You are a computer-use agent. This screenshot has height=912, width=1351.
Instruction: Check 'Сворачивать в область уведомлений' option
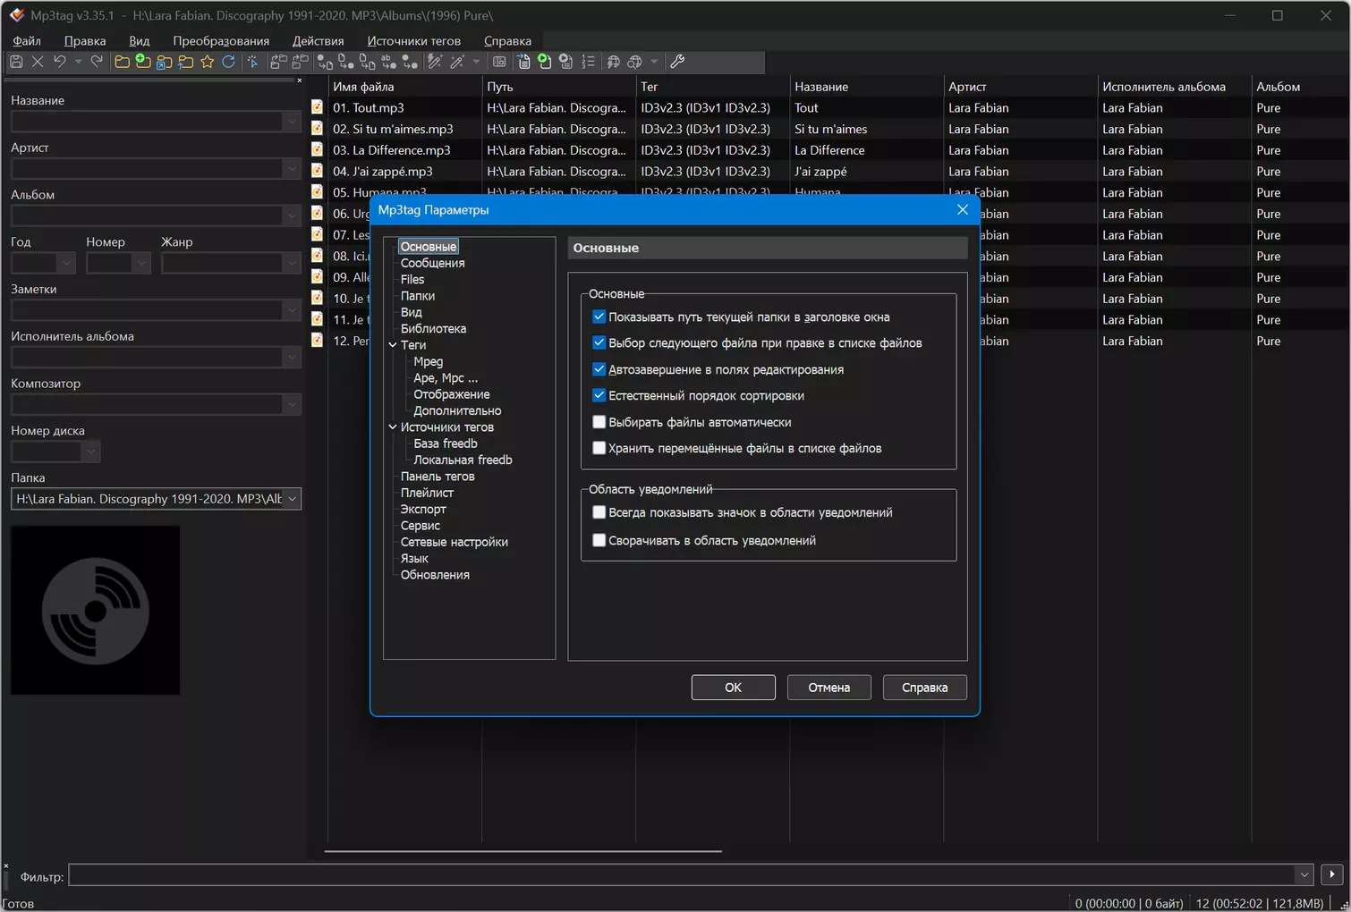pyautogui.click(x=599, y=540)
